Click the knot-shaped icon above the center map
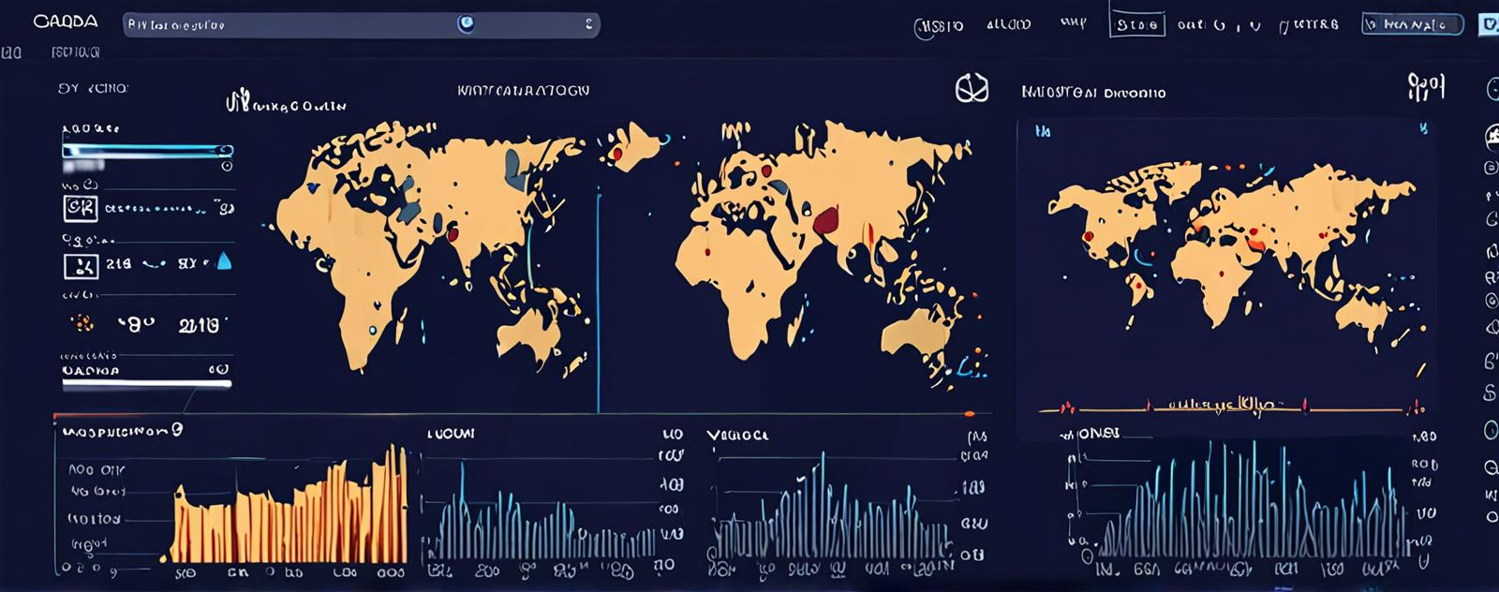The image size is (1499, 592). click(x=972, y=89)
